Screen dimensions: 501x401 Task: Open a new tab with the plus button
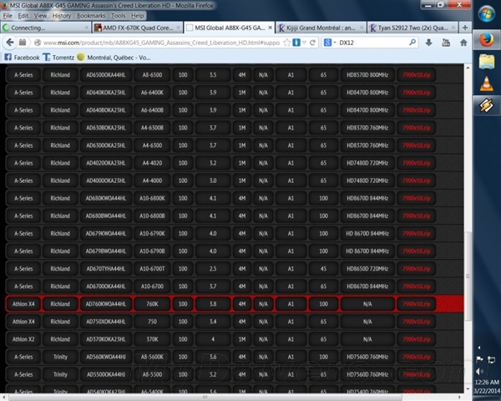(x=465, y=28)
